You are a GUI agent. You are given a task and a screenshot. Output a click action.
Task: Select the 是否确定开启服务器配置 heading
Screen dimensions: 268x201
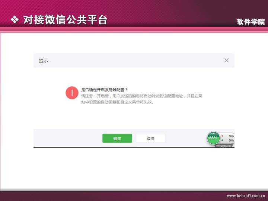click(x=105, y=90)
